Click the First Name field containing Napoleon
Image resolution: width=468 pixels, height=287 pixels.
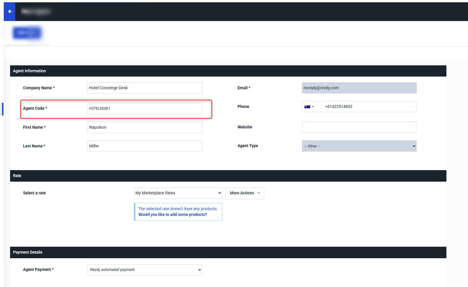tap(144, 127)
